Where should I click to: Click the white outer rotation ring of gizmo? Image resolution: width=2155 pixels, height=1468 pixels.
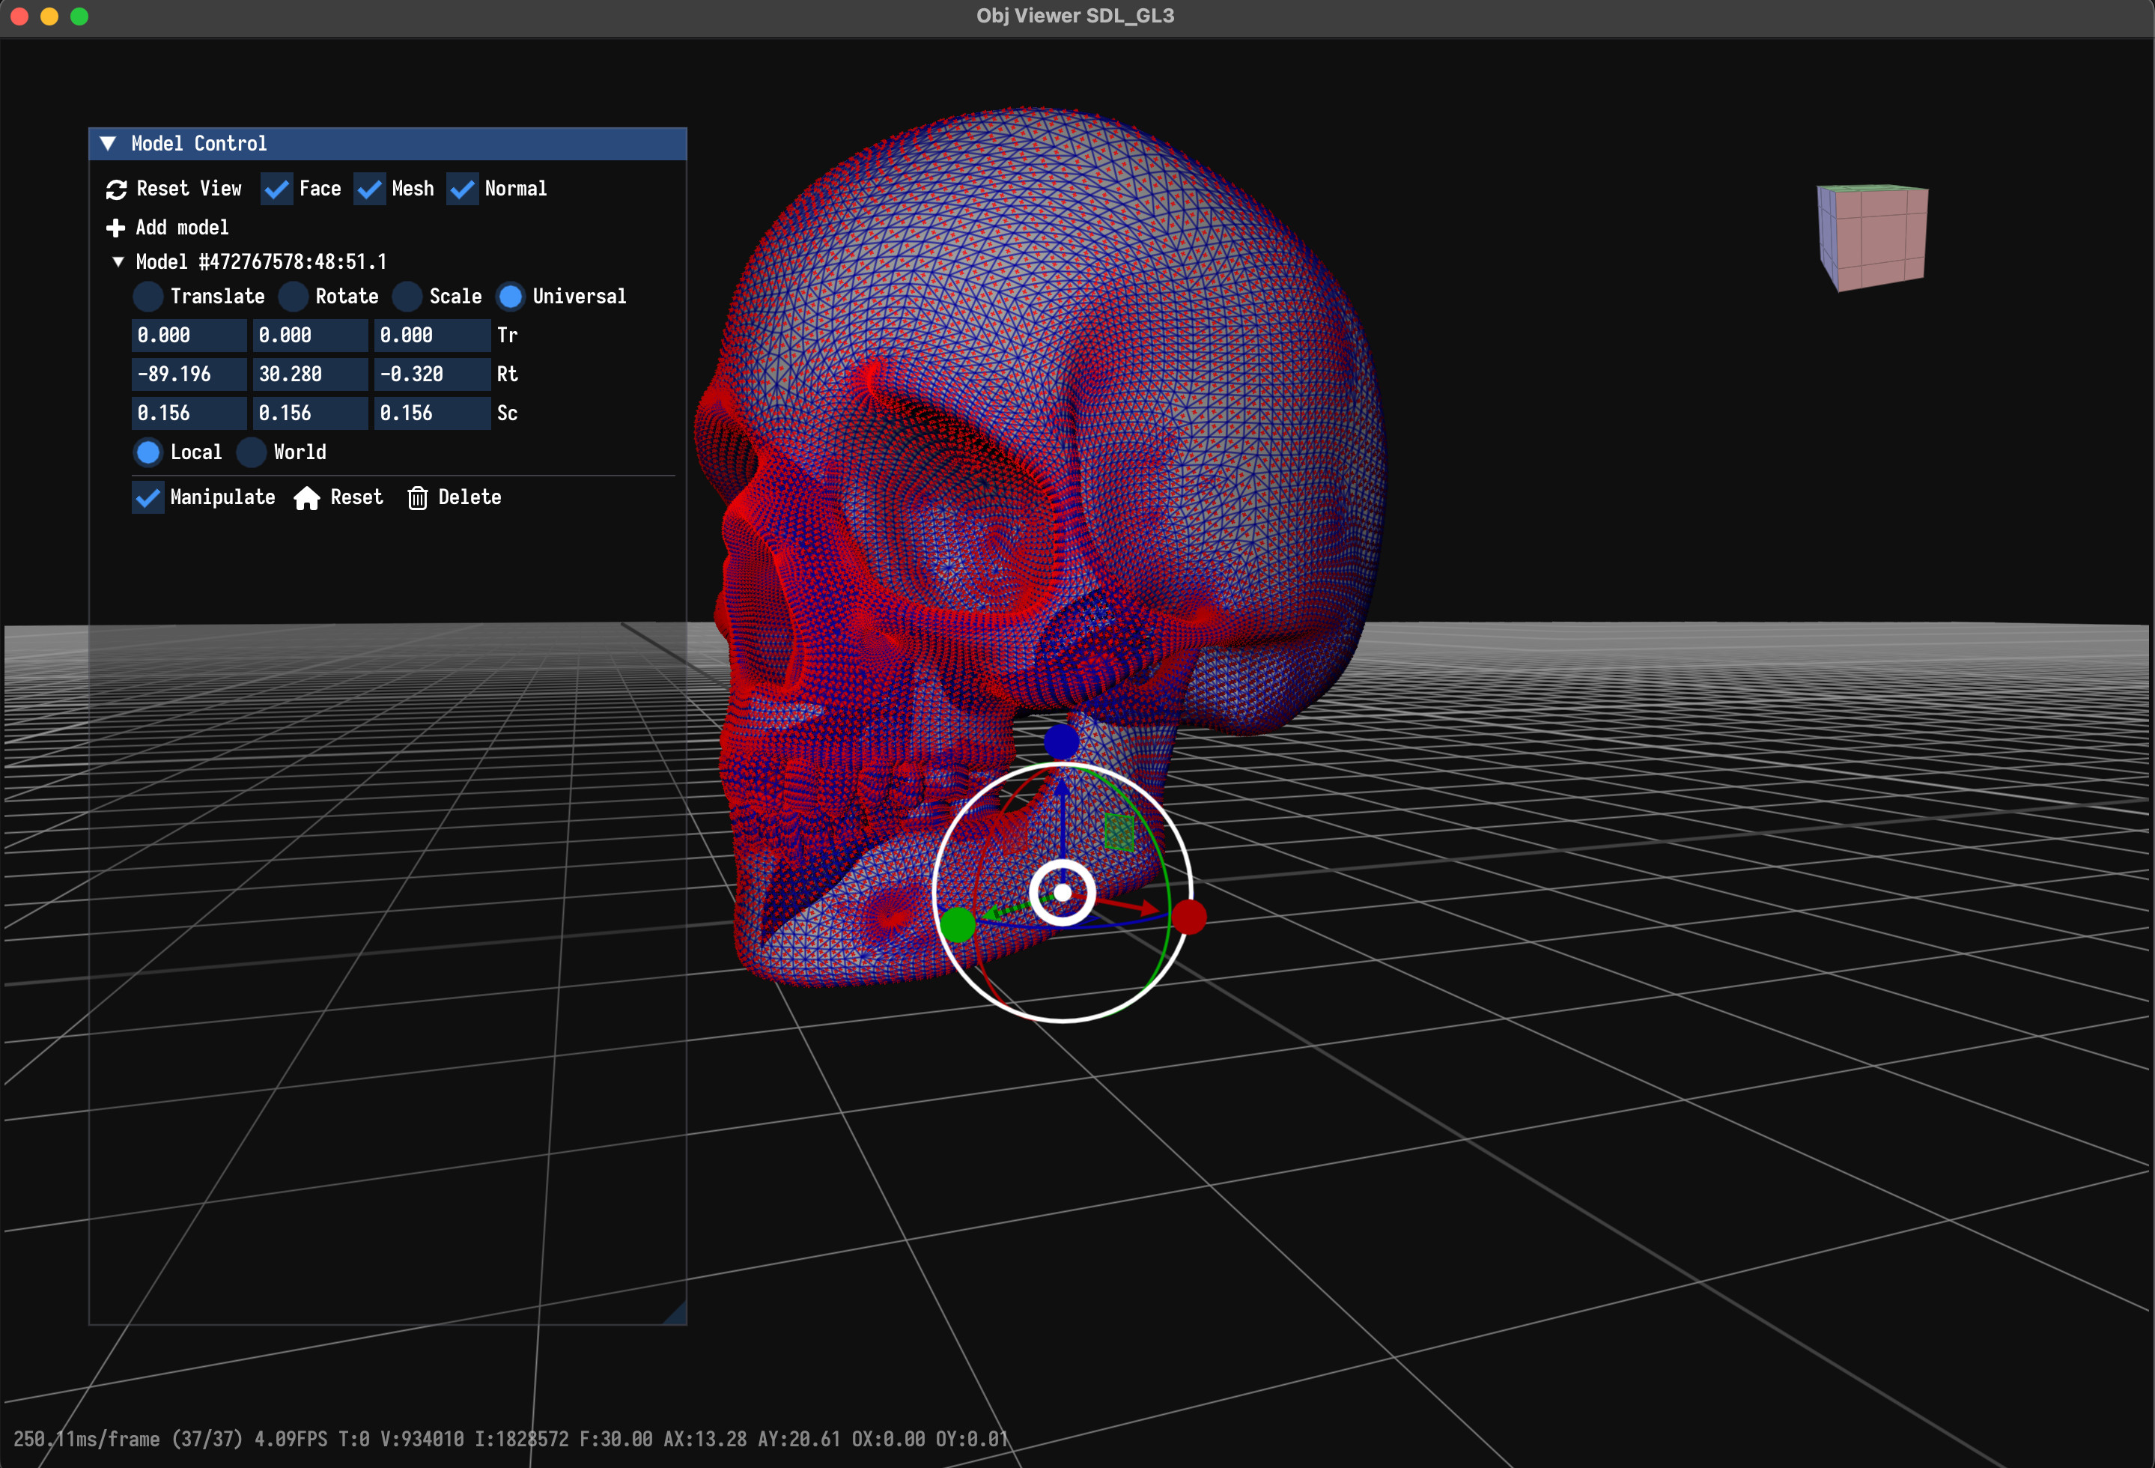[1063, 764]
